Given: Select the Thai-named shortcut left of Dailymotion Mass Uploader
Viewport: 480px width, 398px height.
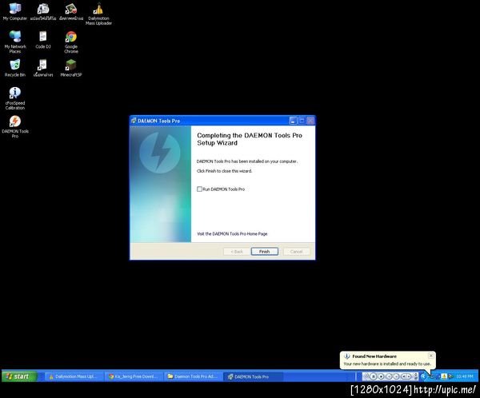Looking at the screenshot, I should click(x=71, y=12).
